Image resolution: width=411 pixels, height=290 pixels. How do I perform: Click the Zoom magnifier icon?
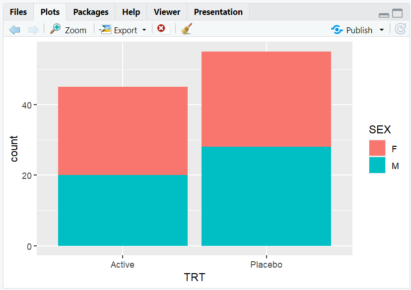tap(56, 29)
